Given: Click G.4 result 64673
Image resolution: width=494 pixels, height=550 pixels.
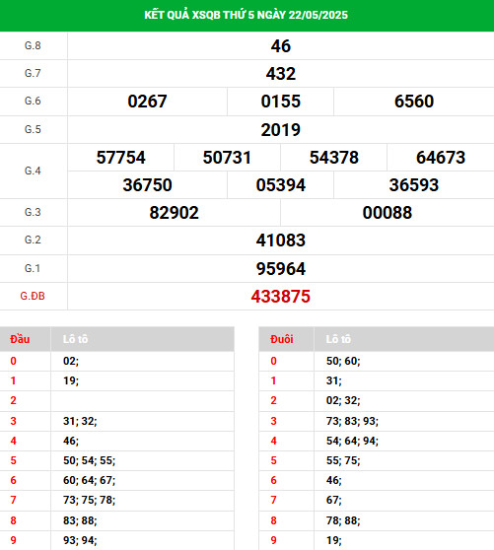Looking at the screenshot, I should [x=441, y=157].
